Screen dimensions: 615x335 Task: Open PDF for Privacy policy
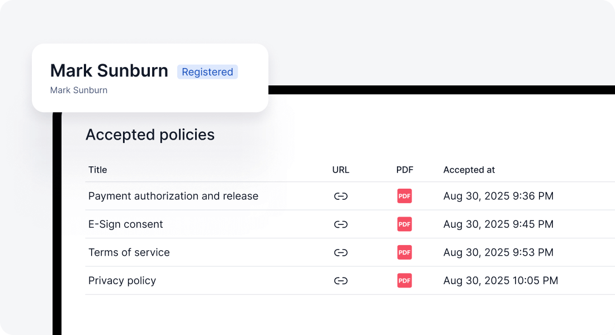click(404, 280)
